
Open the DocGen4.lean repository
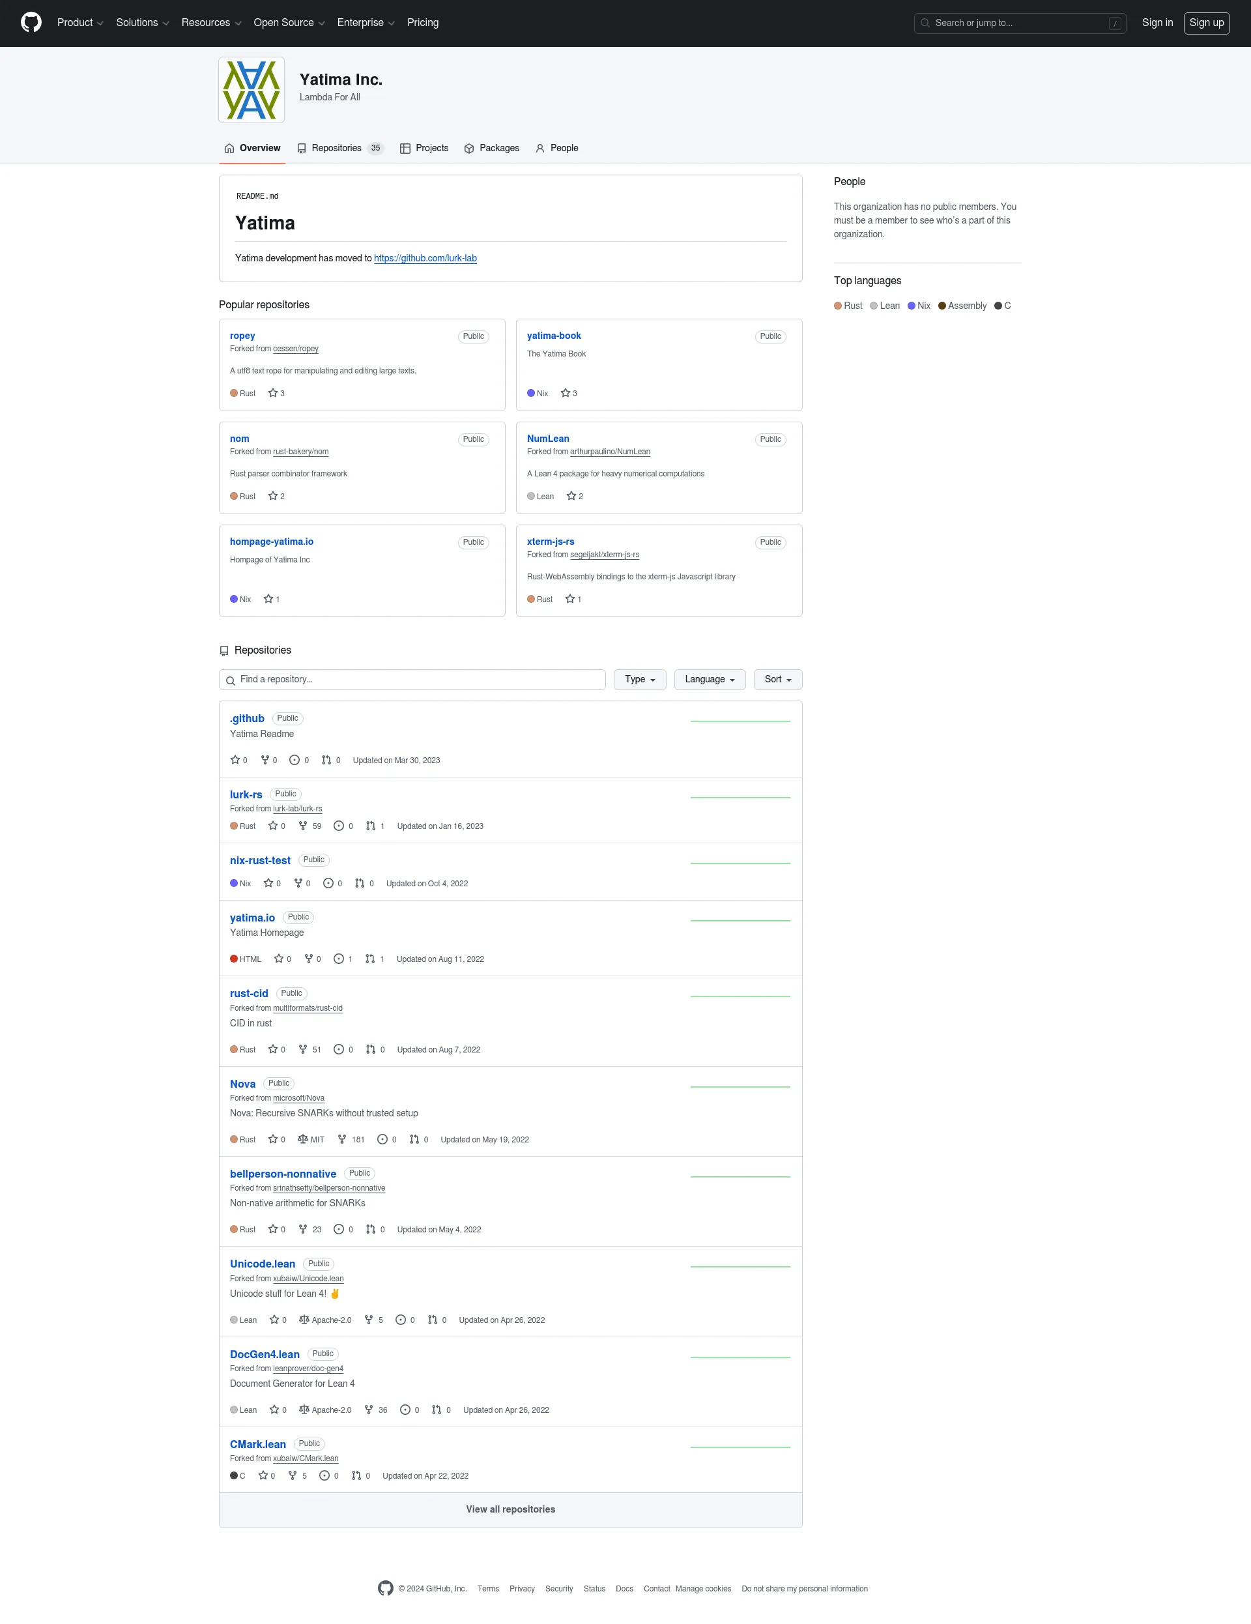coord(265,1354)
